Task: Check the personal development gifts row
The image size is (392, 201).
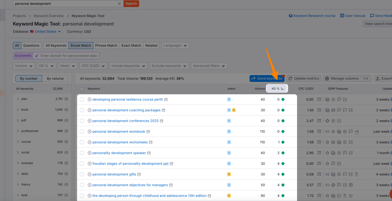Action: pyautogui.click(x=82, y=174)
